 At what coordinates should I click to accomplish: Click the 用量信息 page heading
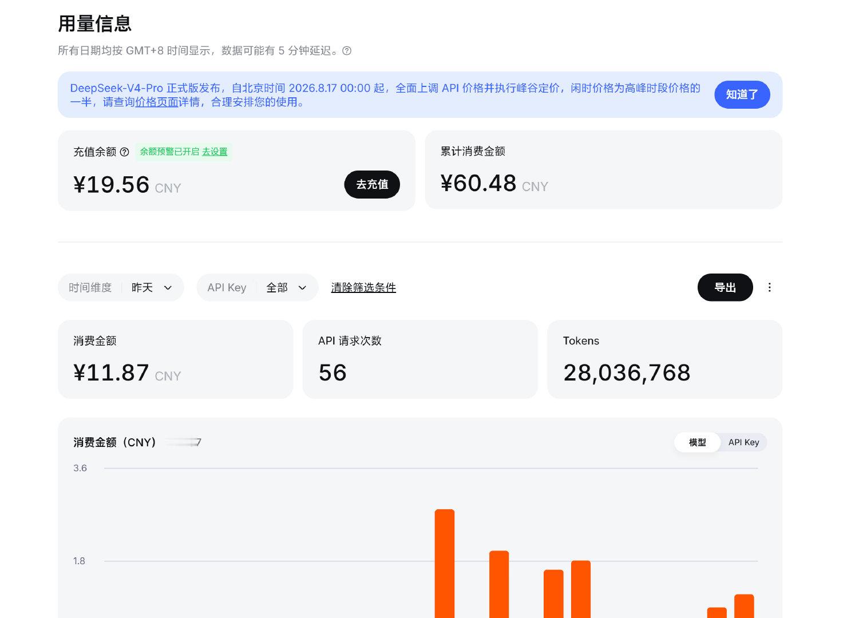(x=95, y=24)
